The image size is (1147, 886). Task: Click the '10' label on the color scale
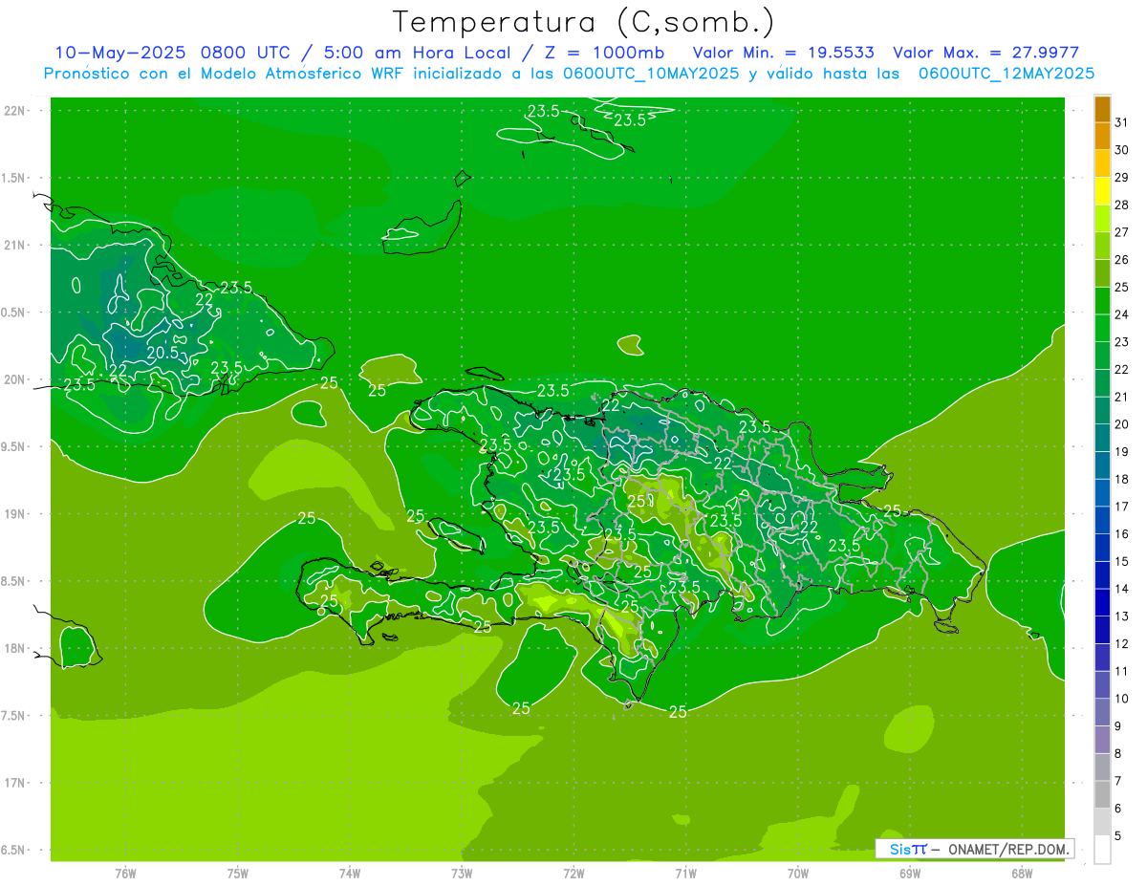pyautogui.click(x=1122, y=699)
